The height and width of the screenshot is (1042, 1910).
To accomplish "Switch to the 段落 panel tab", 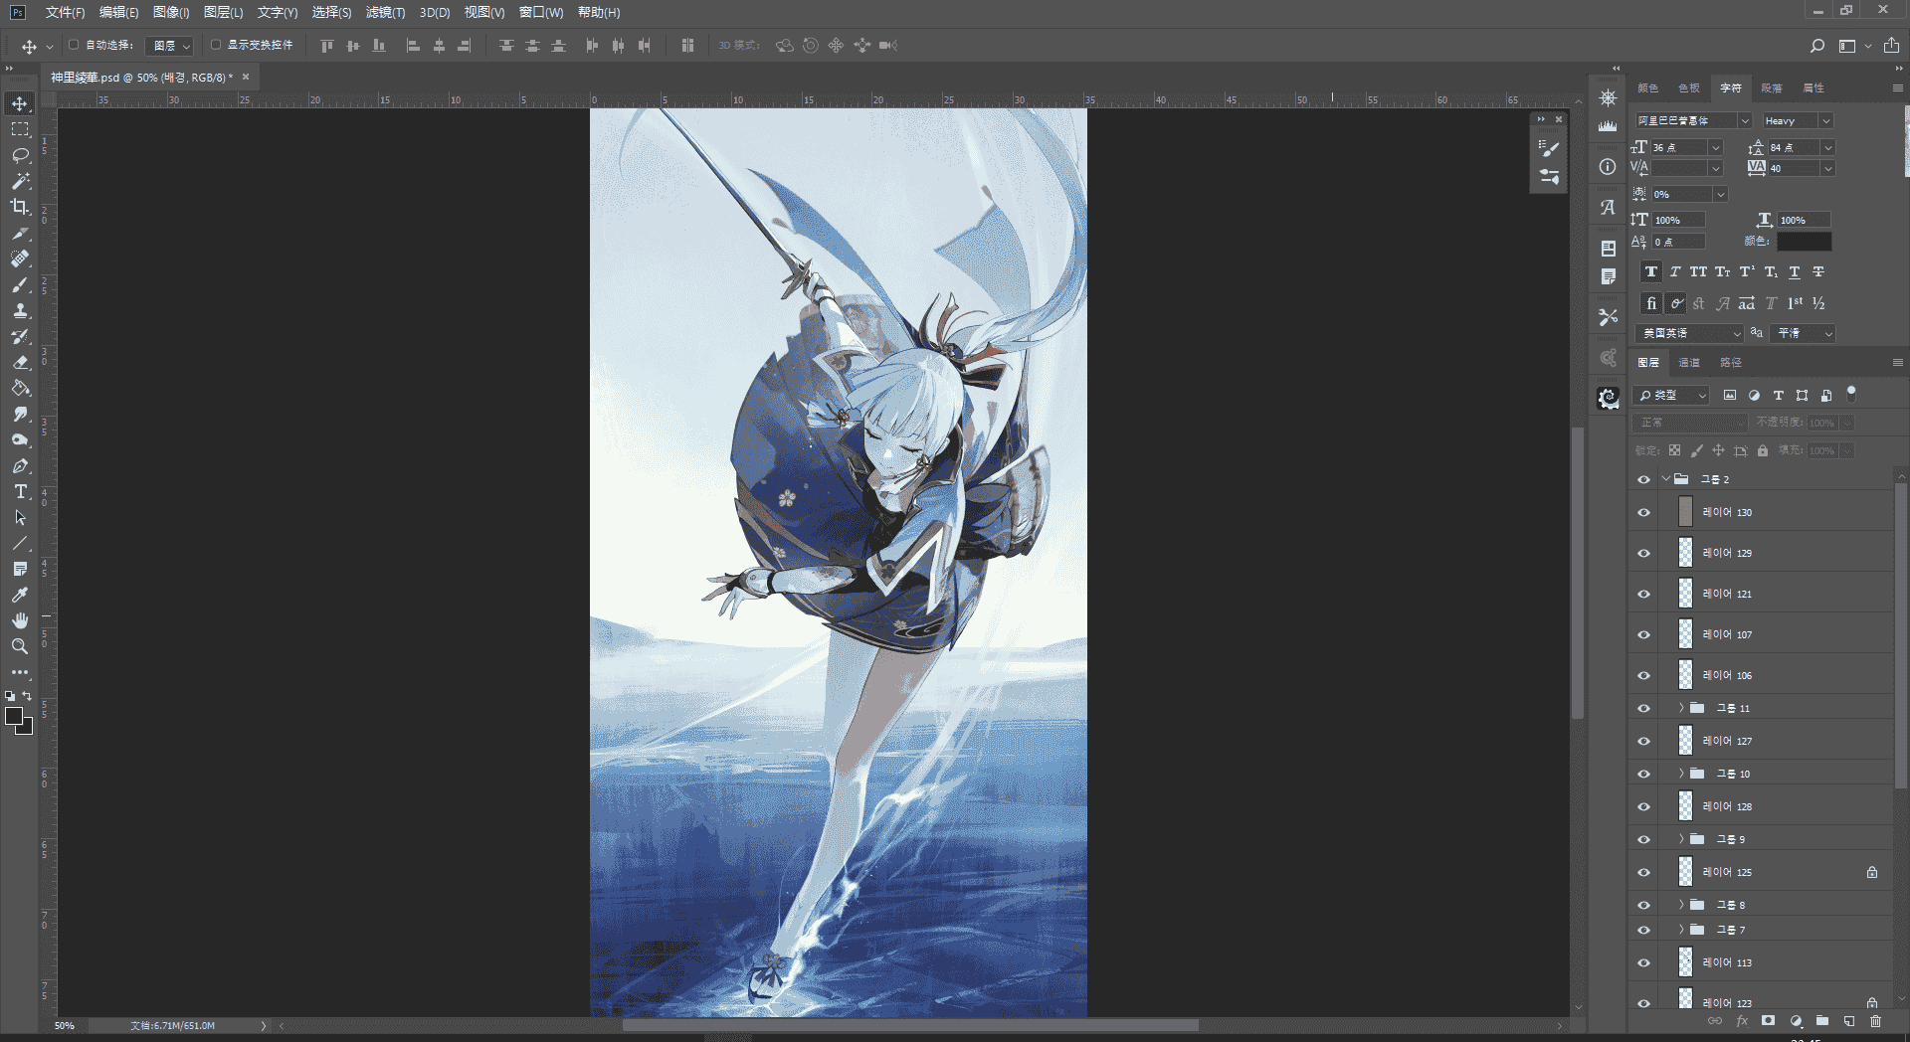I will pos(1772,88).
